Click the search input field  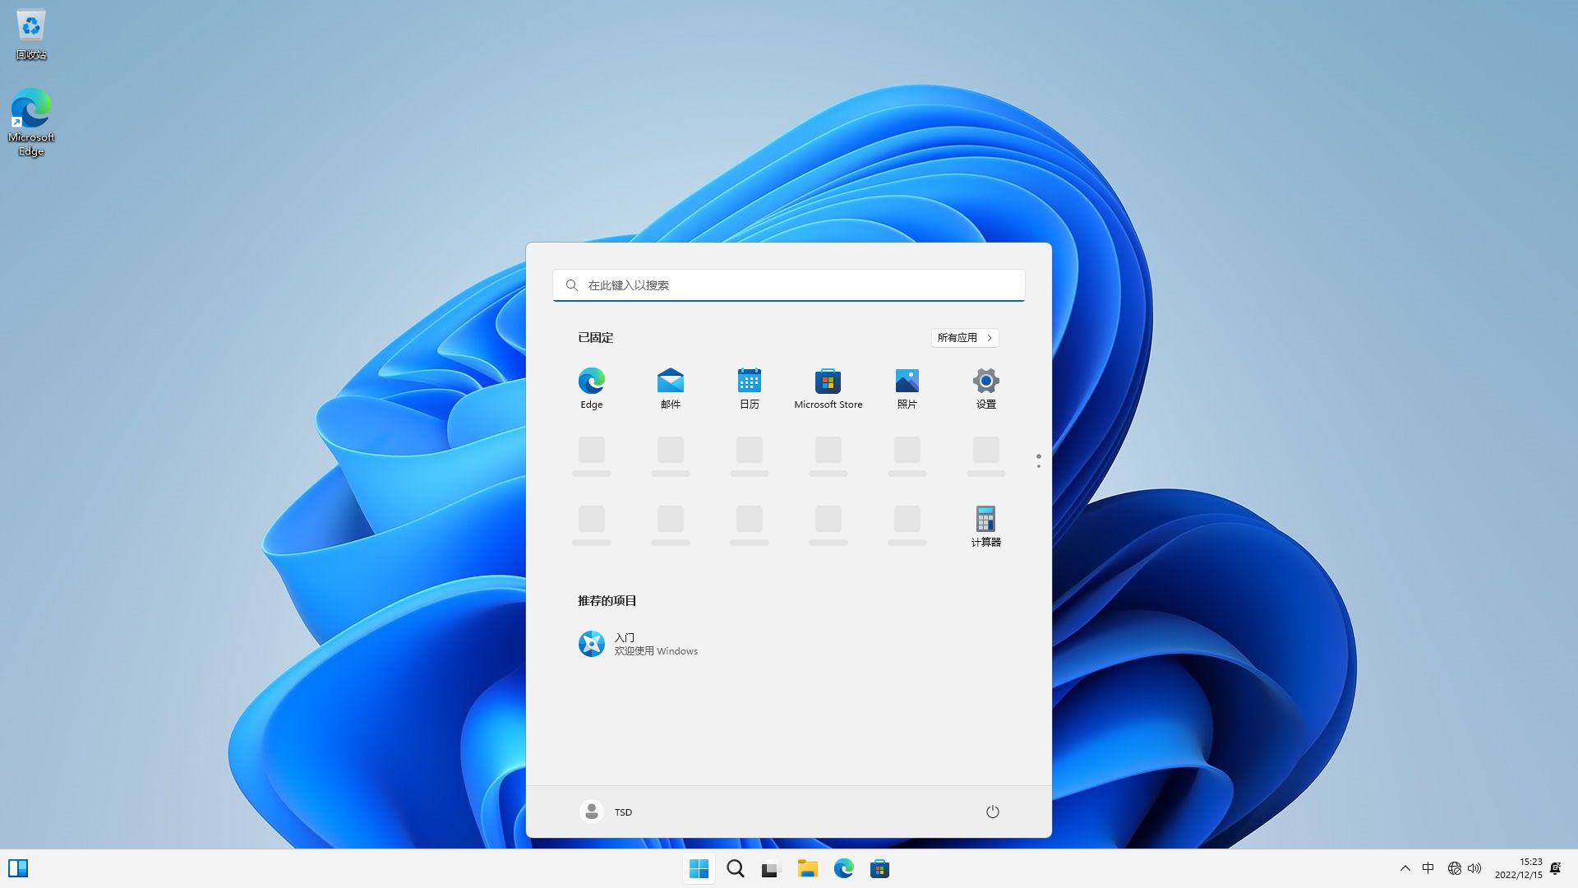(x=788, y=284)
